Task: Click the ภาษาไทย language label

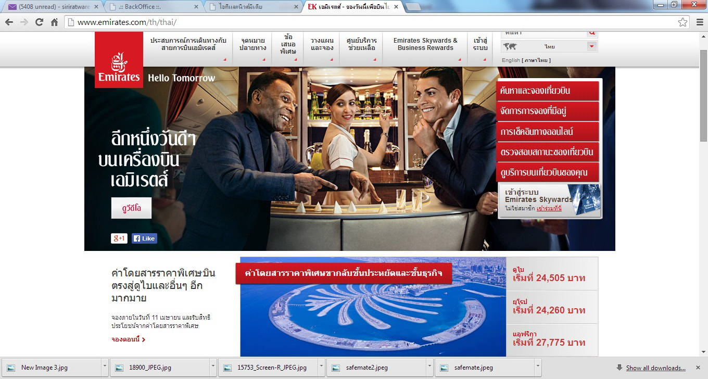Action: (x=536, y=60)
